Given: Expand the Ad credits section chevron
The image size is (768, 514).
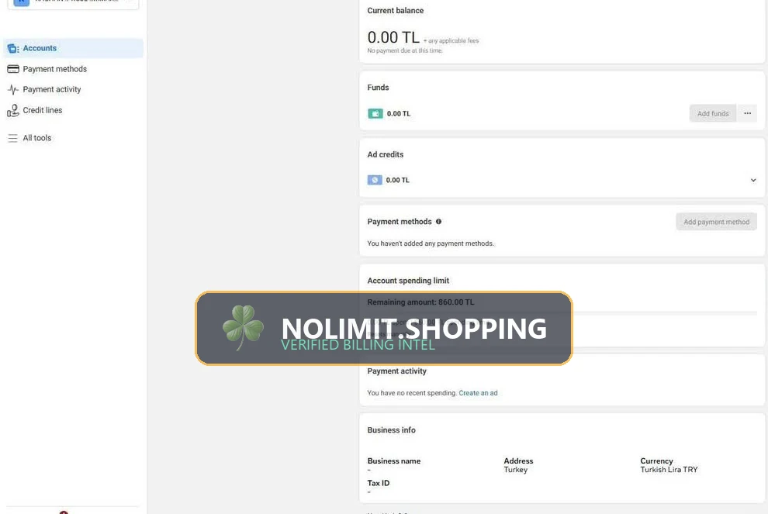Looking at the screenshot, I should click(x=753, y=180).
